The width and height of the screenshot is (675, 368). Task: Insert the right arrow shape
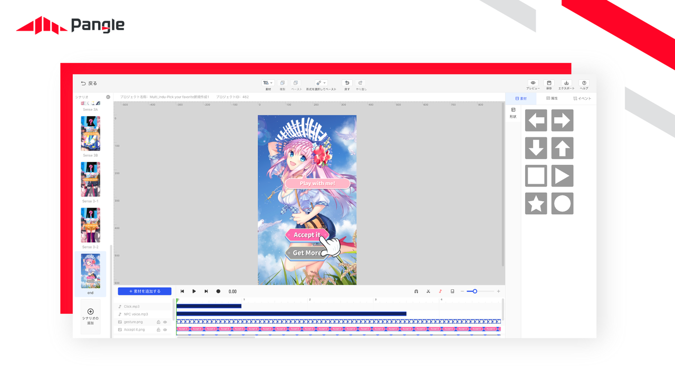click(562, 120)
